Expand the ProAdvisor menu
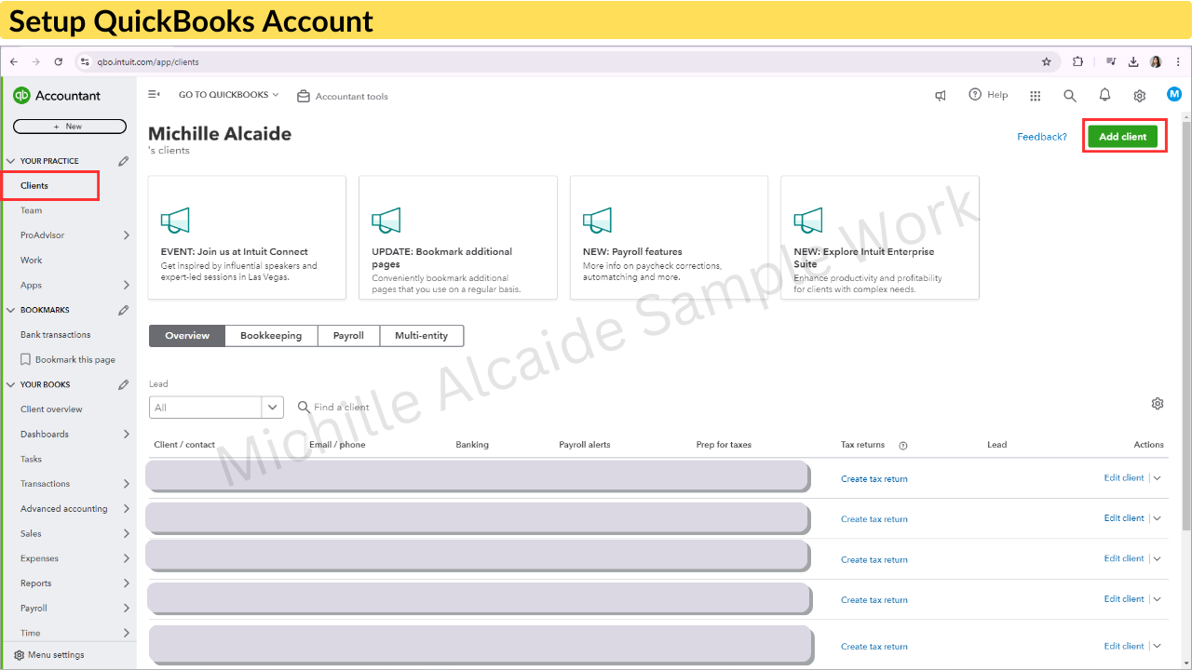The image size is (1192, 670). [127, 235]
